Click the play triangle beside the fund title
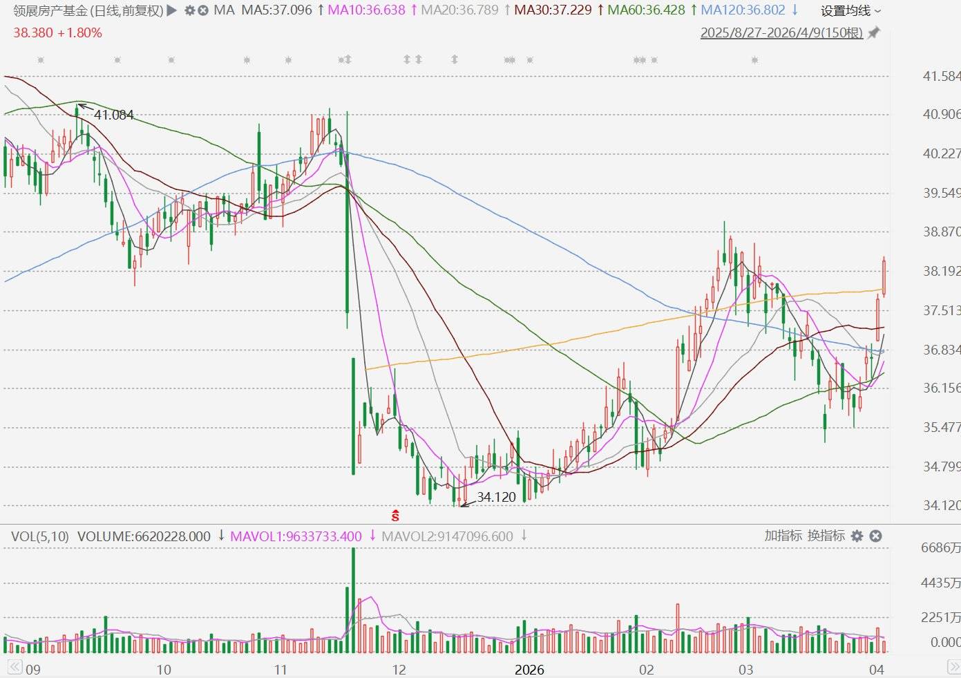This screenshot has width=961, height=678. (x=172, y=10)
